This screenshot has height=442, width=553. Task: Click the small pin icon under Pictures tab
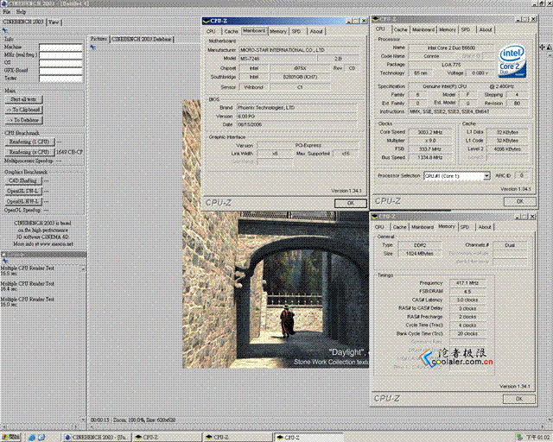click(x=92, y=47)
